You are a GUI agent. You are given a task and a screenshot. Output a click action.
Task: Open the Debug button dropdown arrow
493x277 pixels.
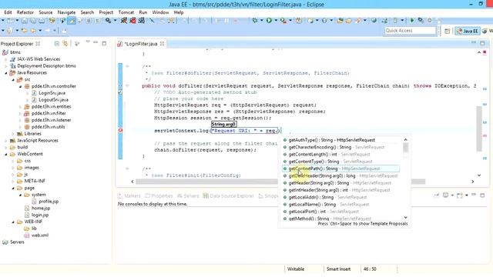click(x=261, y=21)
